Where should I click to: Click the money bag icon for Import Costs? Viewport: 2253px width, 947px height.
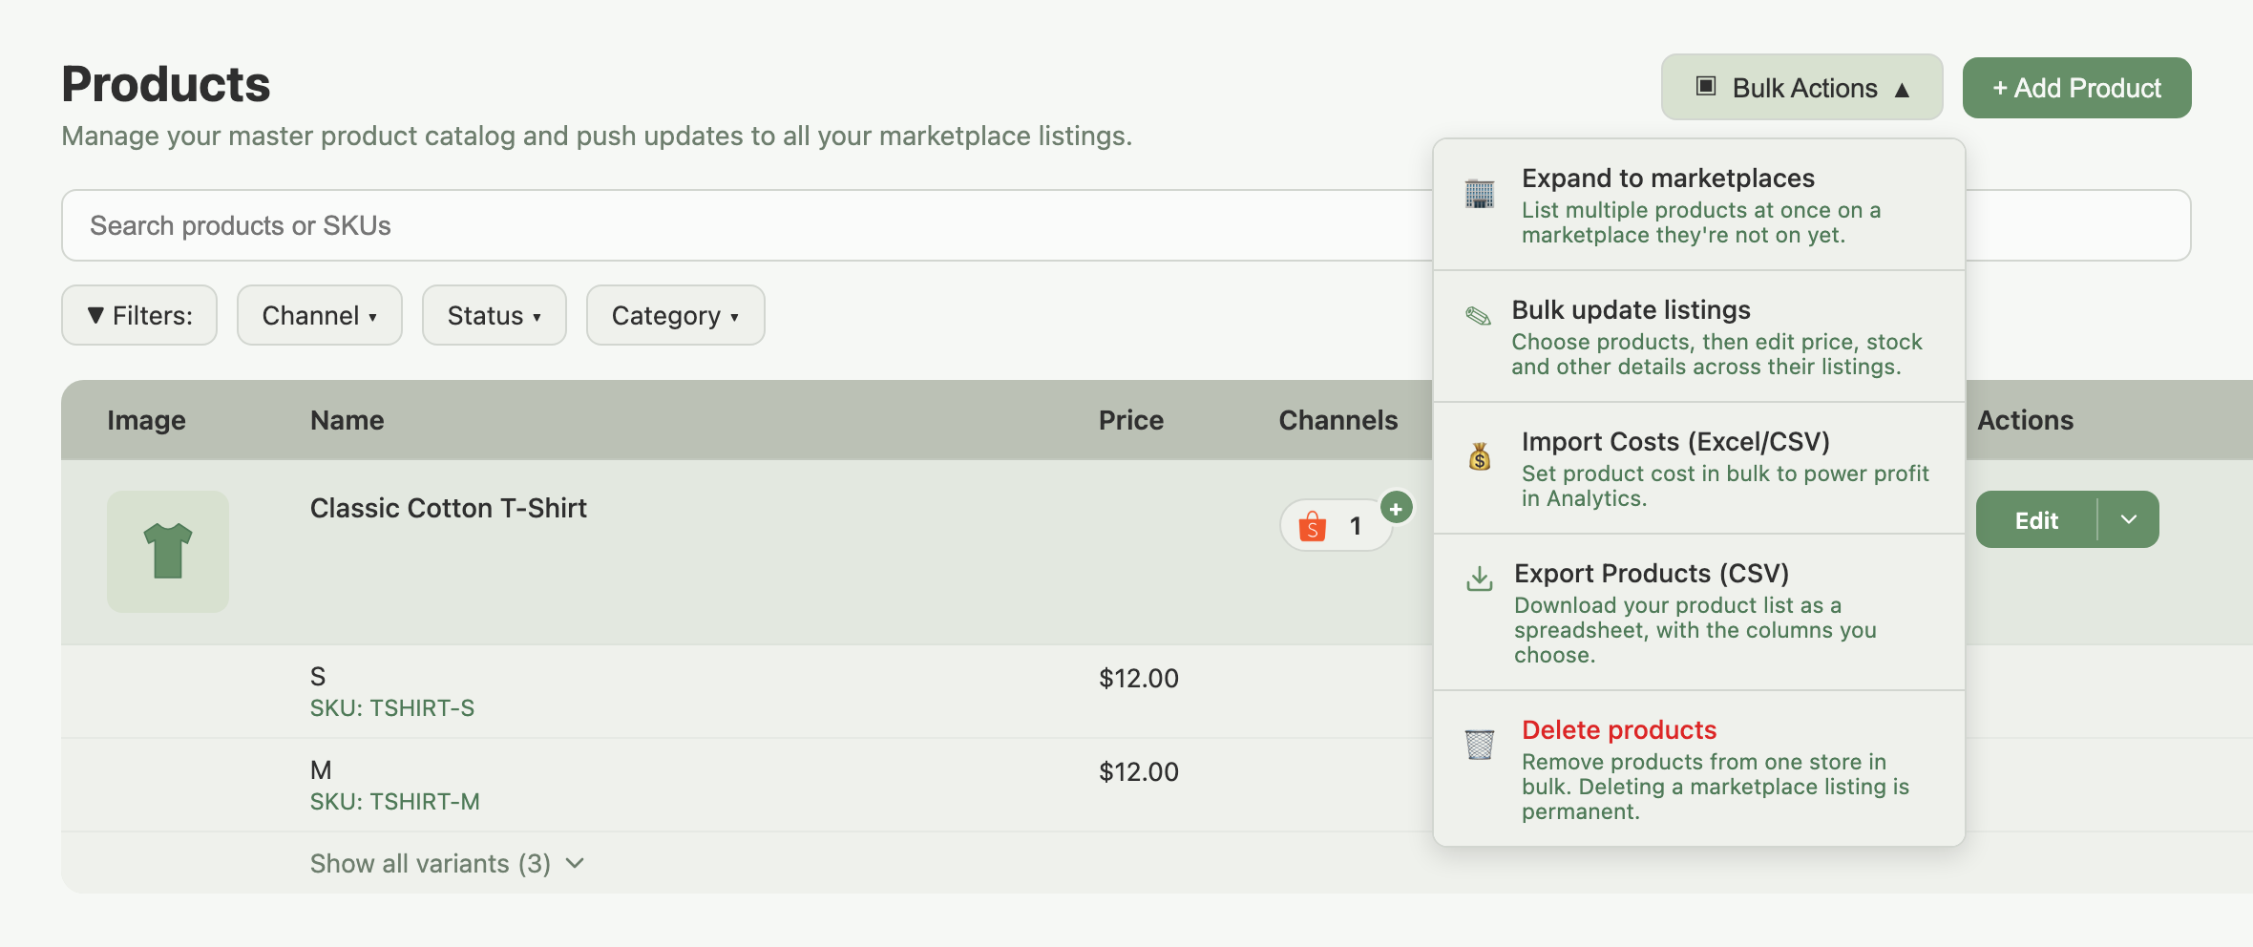tap(1480, 457)
